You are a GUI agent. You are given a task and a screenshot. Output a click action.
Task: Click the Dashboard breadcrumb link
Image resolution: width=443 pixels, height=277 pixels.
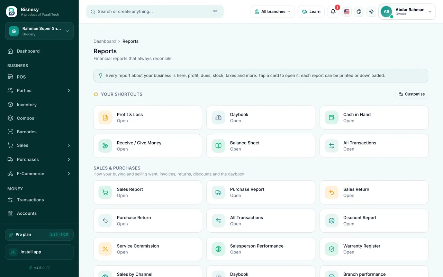click(x=105, y=41)
